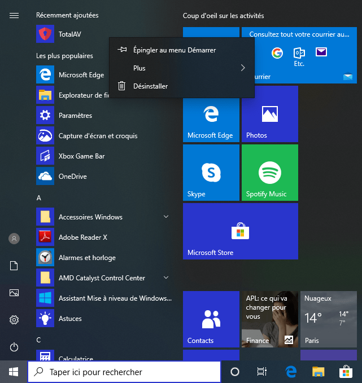
Task: Click the Windows Start button
Action: (14, 372)
